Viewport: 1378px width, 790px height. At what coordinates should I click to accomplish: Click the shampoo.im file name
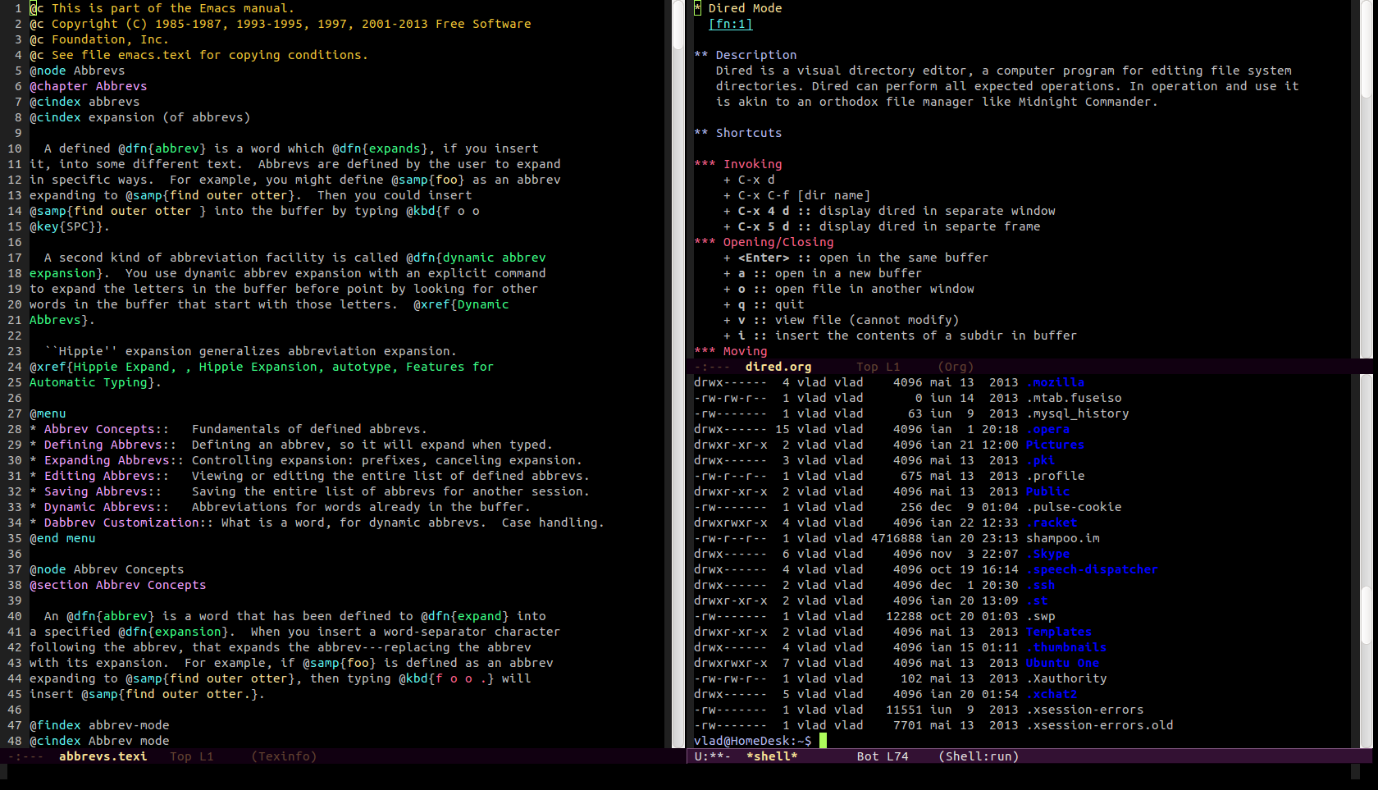pos(1063,538)
